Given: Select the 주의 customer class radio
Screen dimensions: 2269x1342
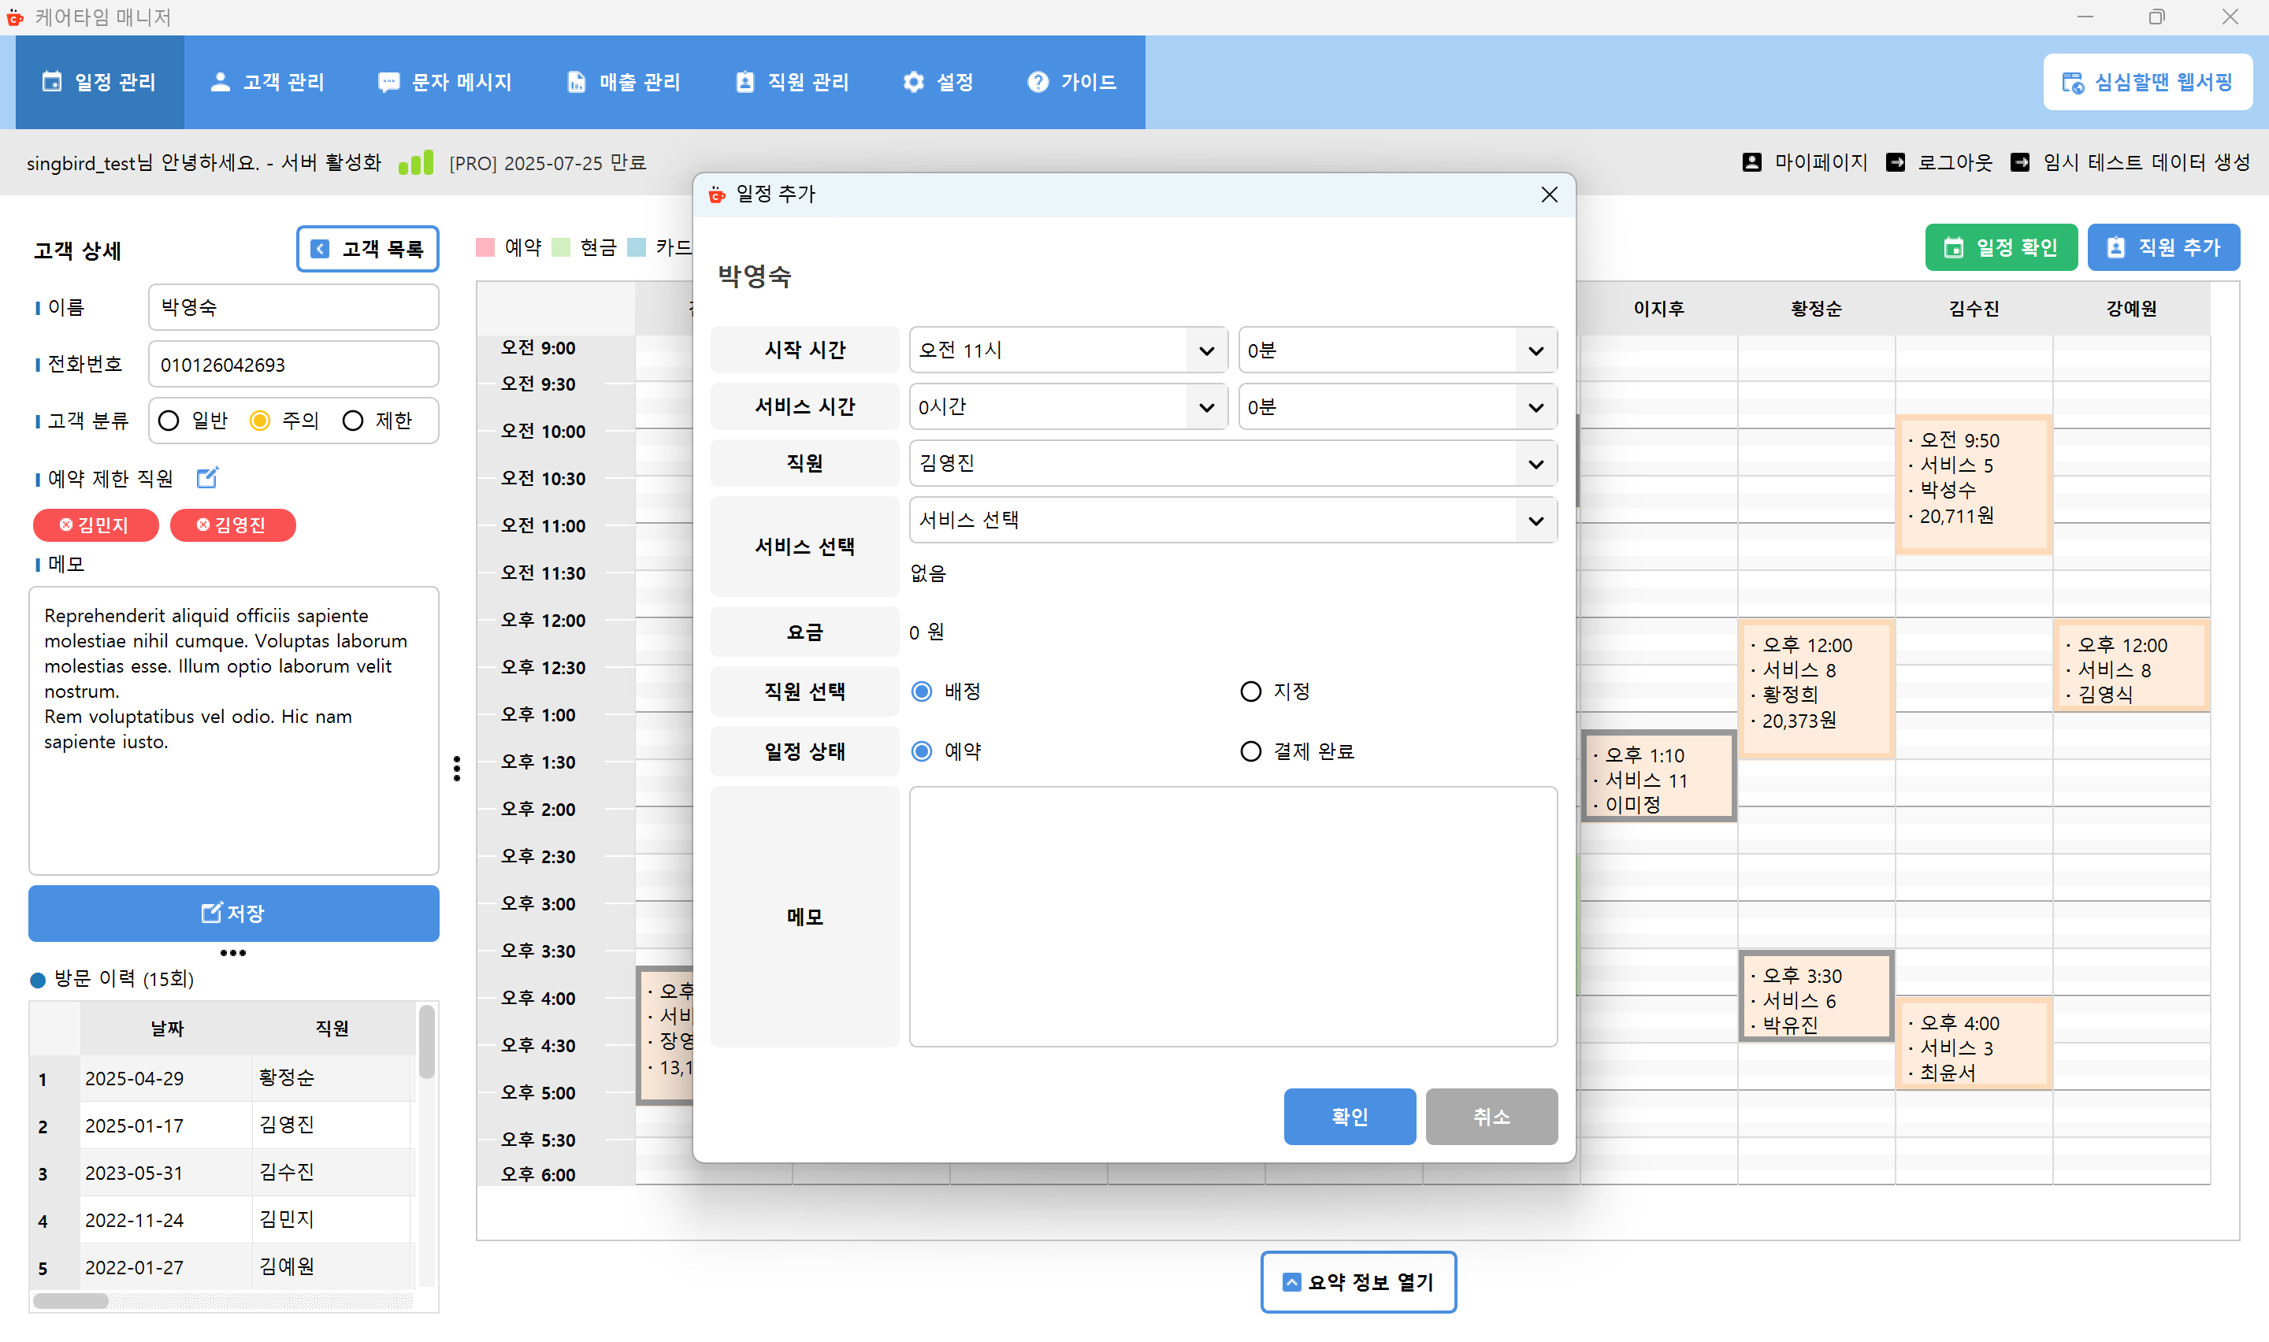Looking at the screenshot, I should (x=259, y=421).
